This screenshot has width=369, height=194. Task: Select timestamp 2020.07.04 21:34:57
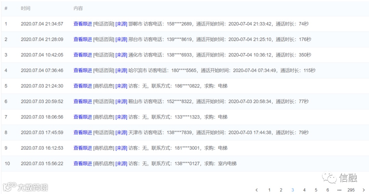click(42, 24)
